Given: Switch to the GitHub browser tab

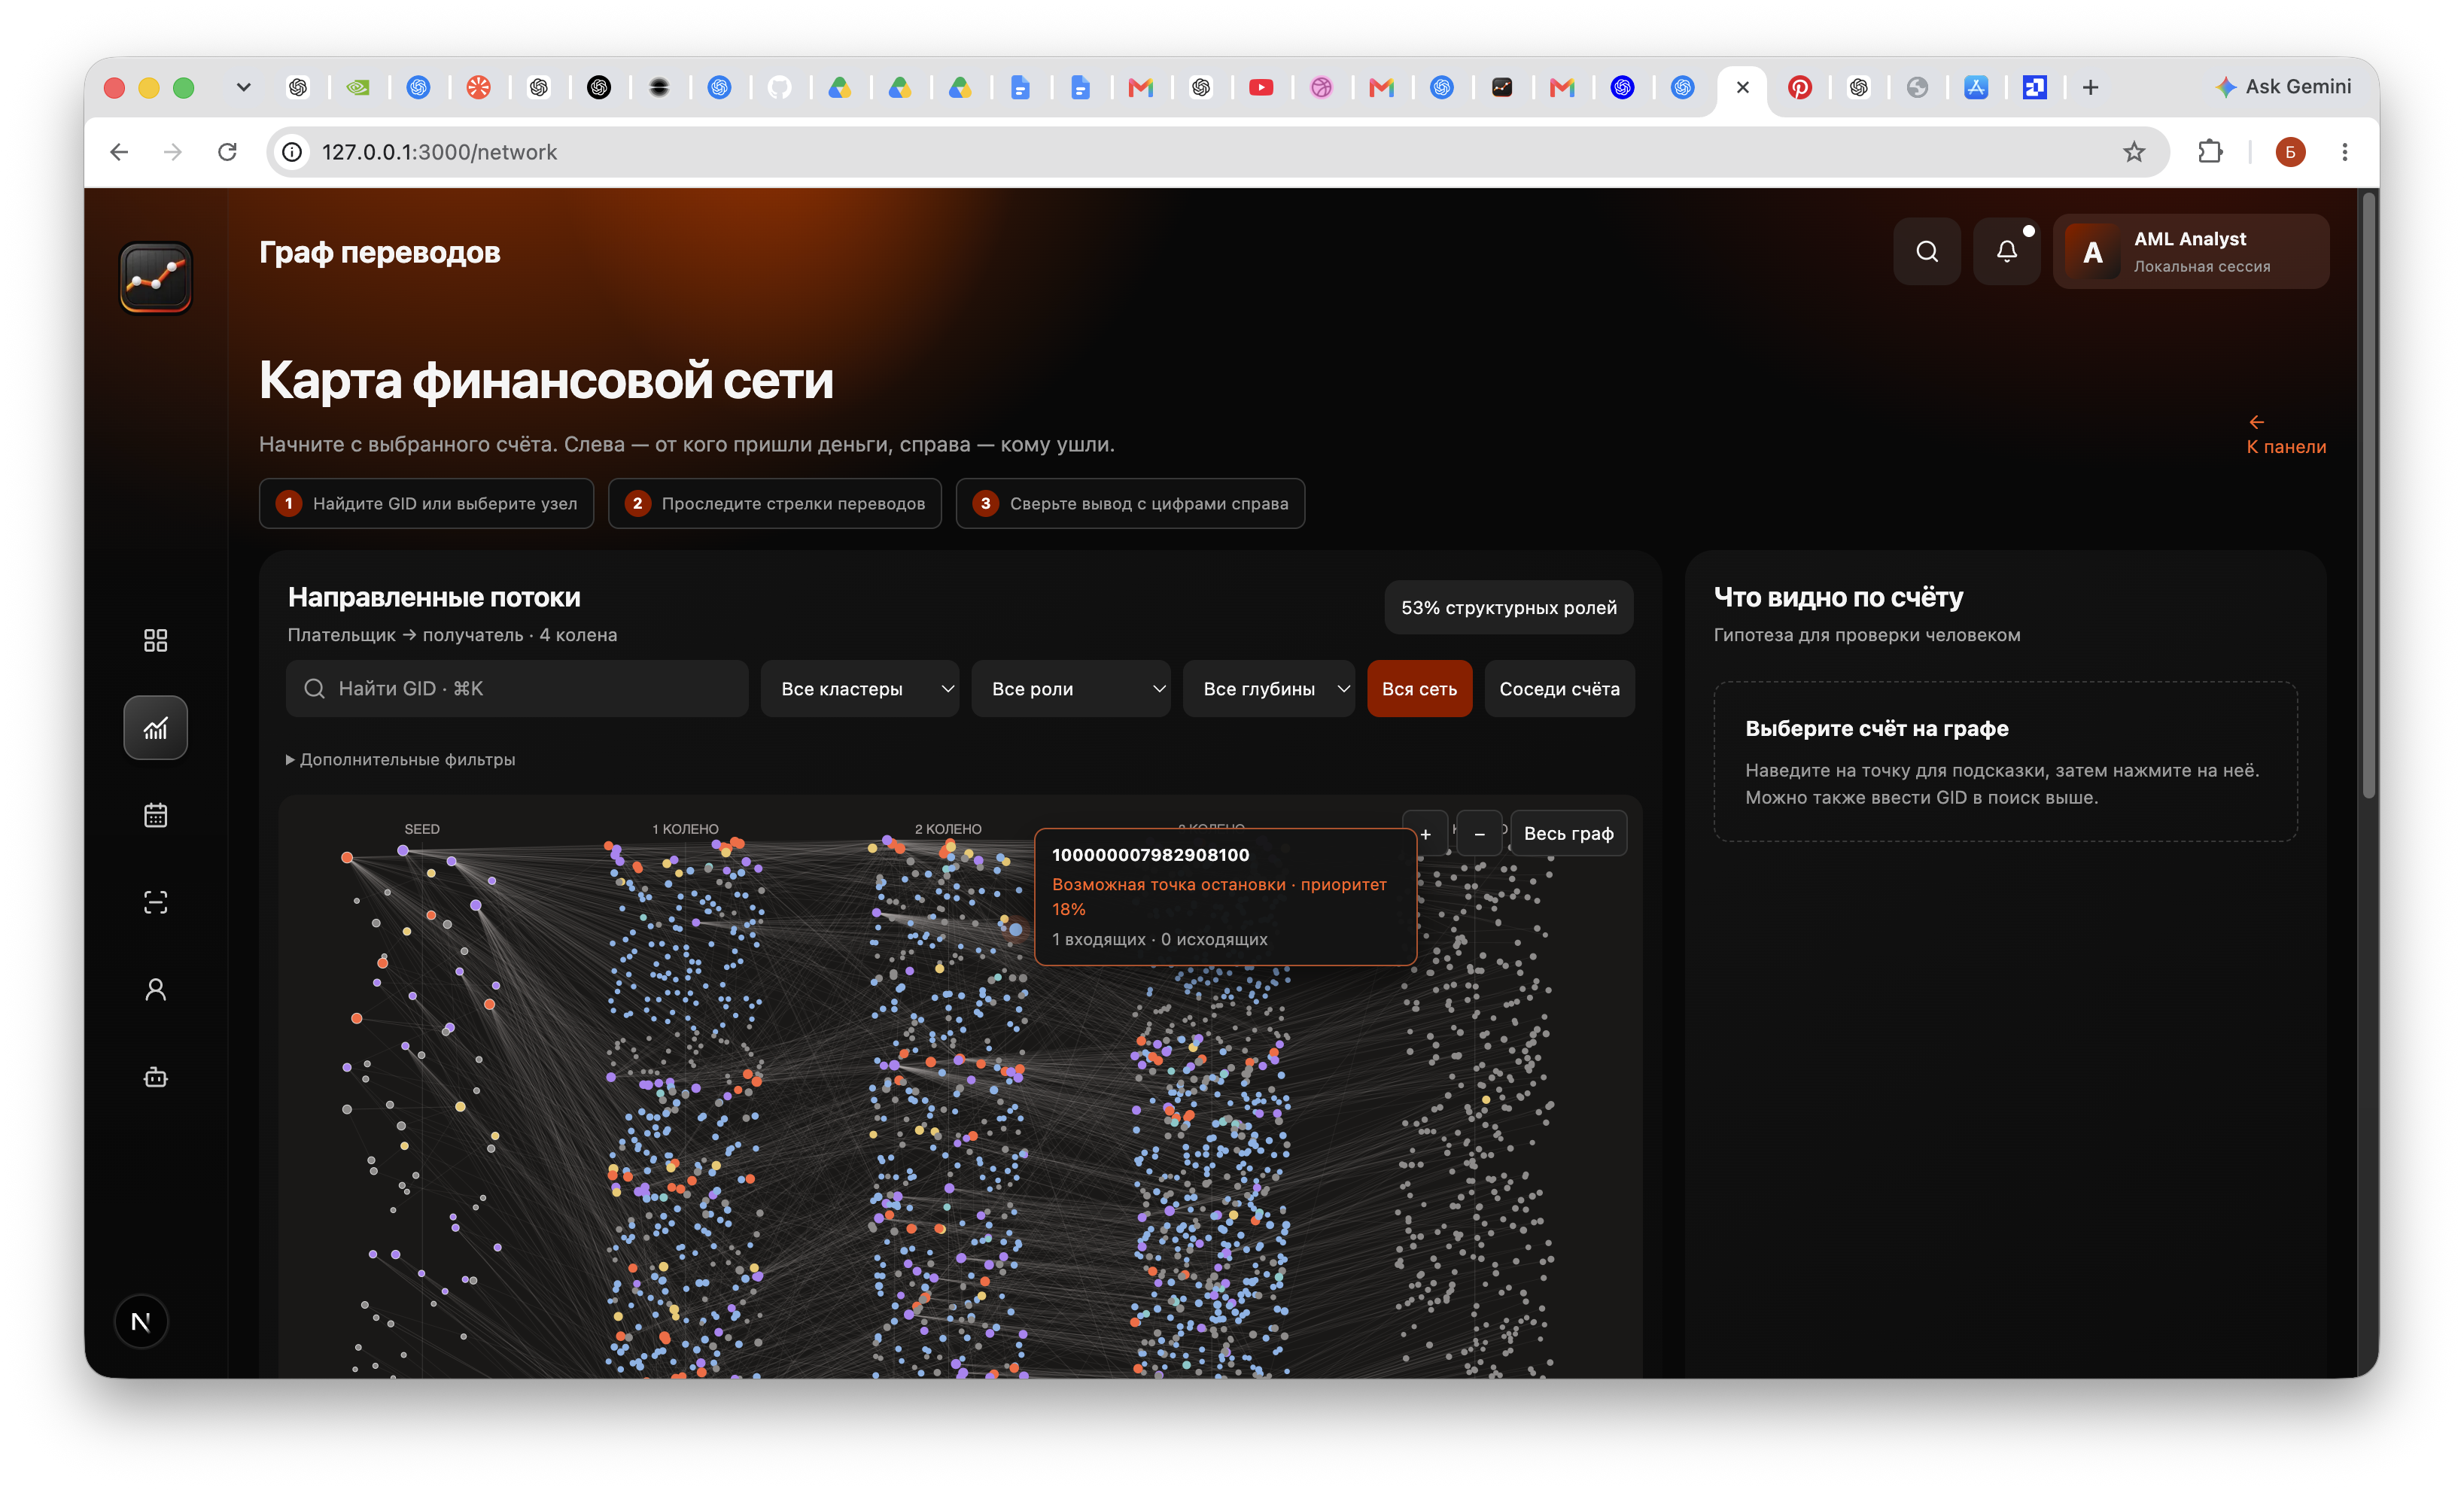Looking at the screenshot, I should (779, 88).
